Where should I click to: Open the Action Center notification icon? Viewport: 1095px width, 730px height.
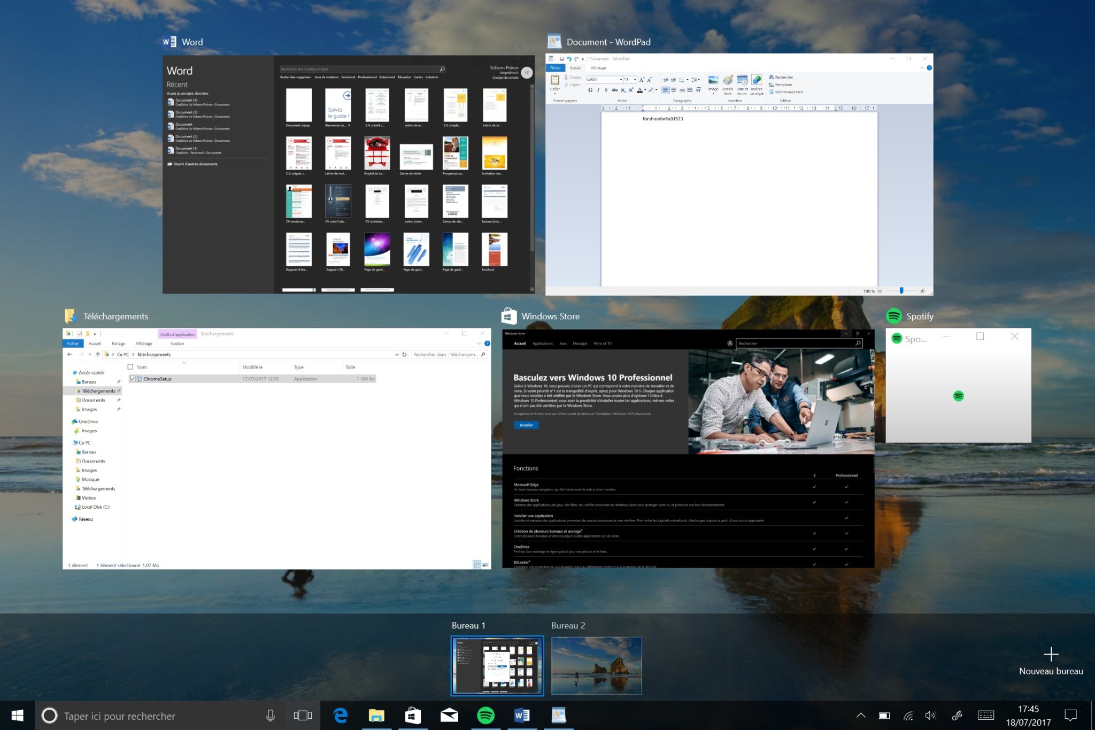tap(1070, 716)
